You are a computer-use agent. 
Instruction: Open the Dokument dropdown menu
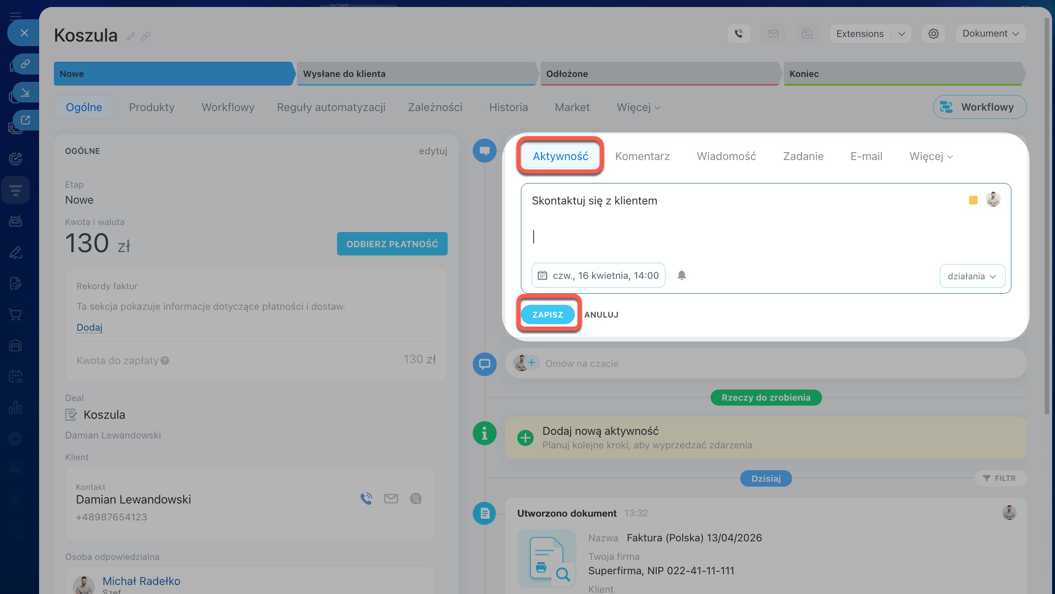(990, 34)
